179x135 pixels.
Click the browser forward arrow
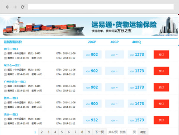(x=15, y=7)
